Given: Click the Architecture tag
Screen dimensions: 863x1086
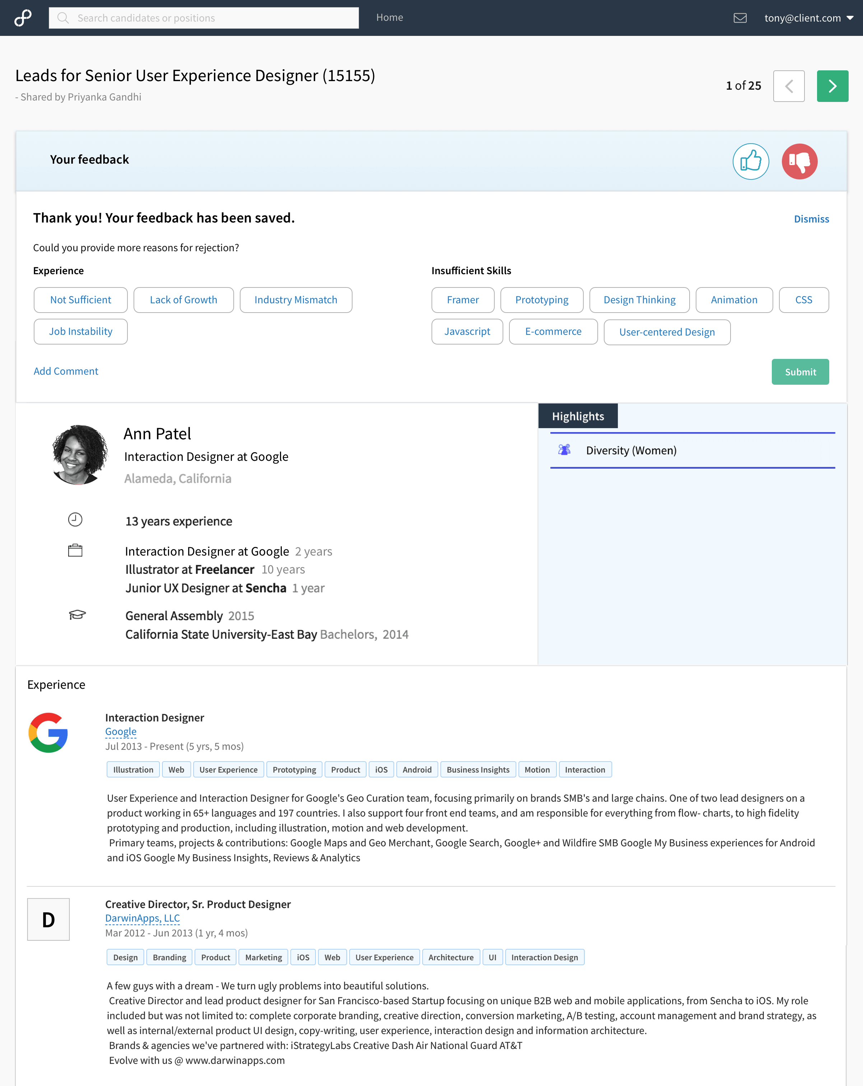Looking at the screenshot, I should tap(451, 957).
